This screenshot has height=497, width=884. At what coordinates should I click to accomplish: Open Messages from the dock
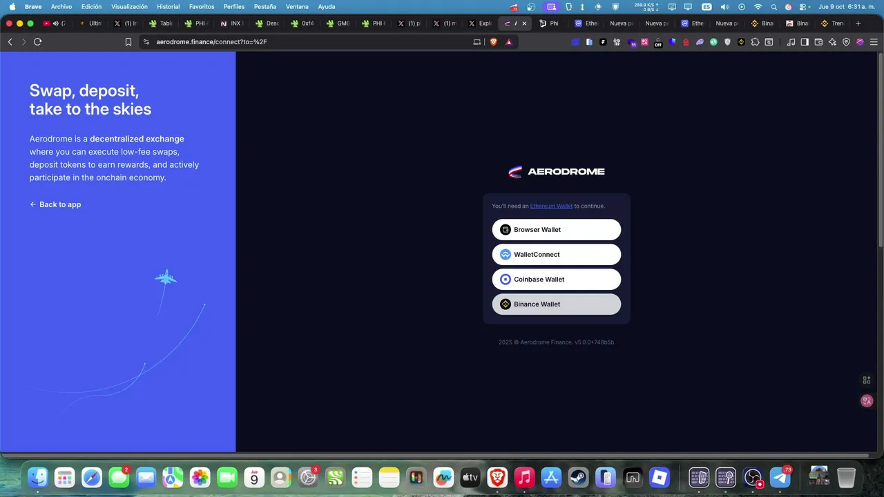pyautogui.click(x=119, y=477)
